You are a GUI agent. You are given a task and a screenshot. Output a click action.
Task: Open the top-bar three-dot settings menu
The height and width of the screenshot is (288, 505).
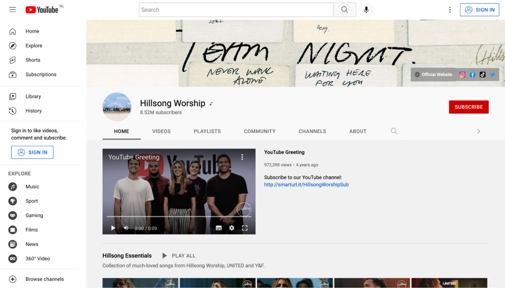[x=450, y=10]
